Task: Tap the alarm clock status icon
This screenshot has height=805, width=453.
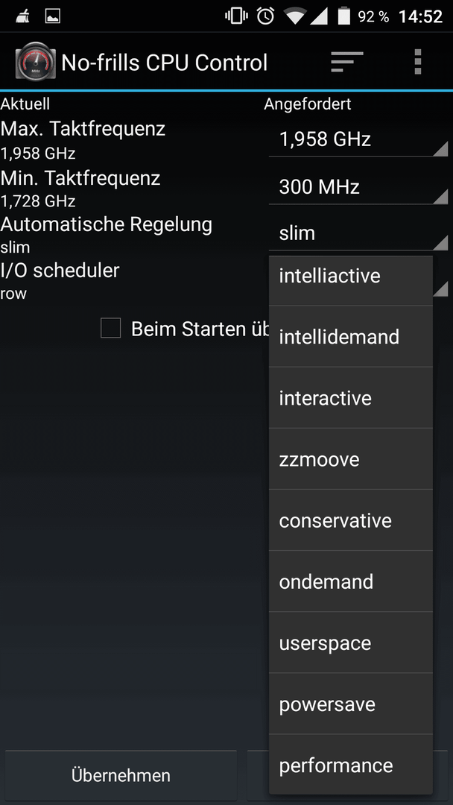Action: click(x=265, y=16)
